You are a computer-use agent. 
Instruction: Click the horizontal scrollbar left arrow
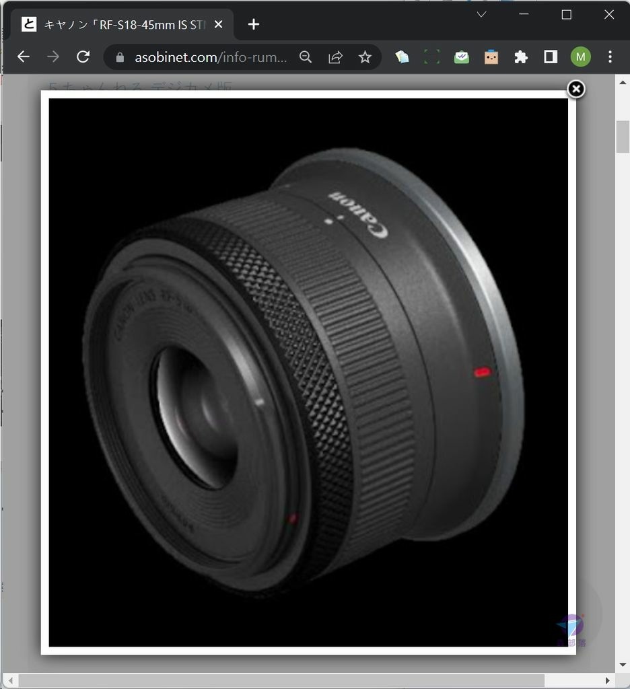coord(11,681)
